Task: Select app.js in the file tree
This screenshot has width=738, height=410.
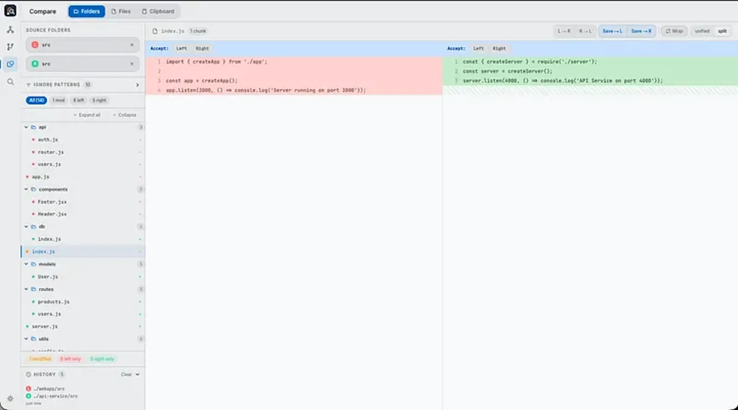Action: 83,177
